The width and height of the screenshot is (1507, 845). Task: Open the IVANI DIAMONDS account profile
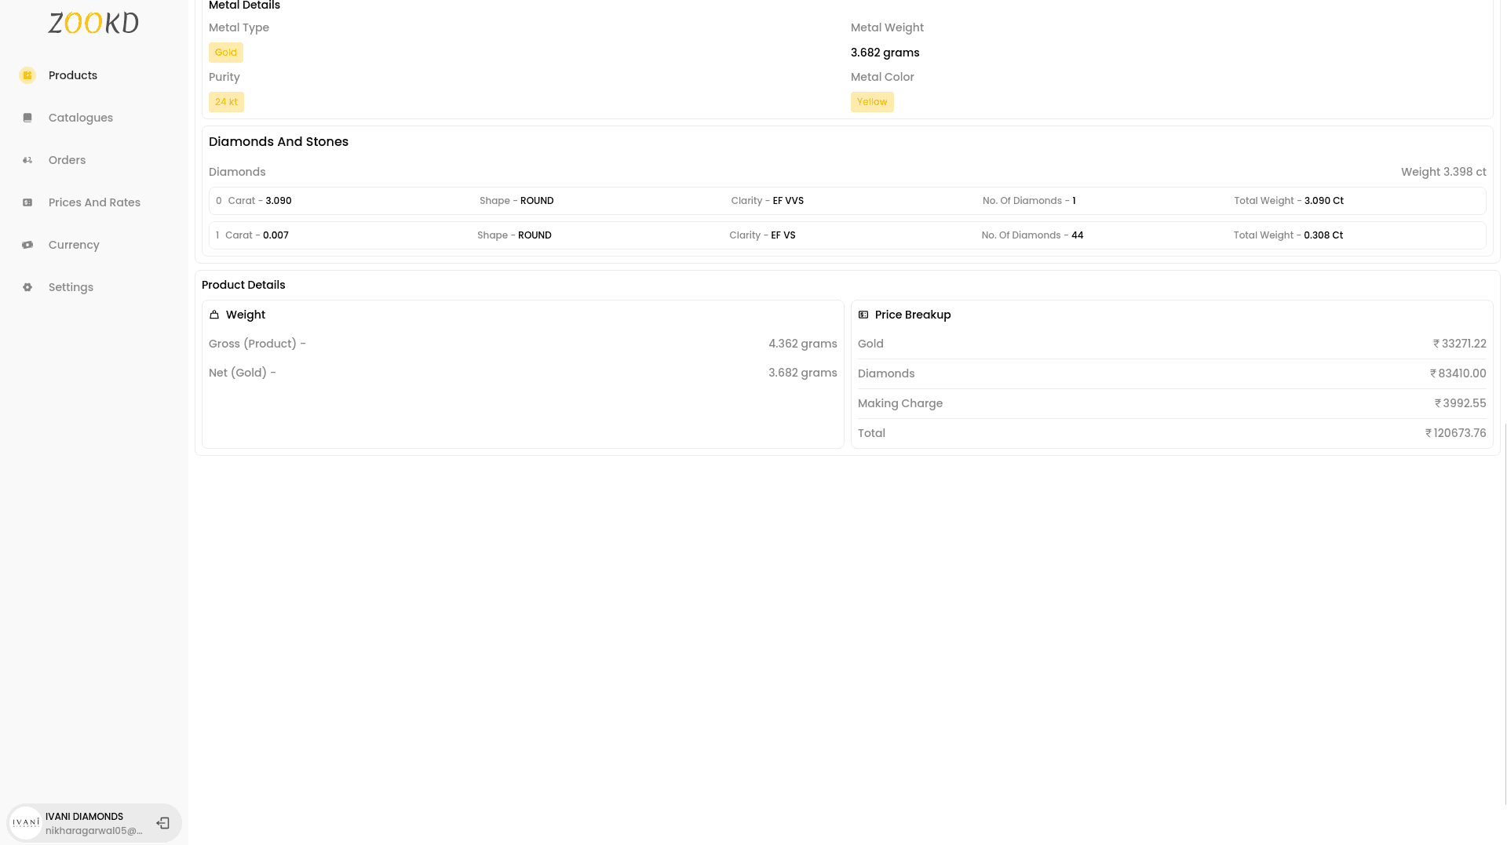pos(84,822)
